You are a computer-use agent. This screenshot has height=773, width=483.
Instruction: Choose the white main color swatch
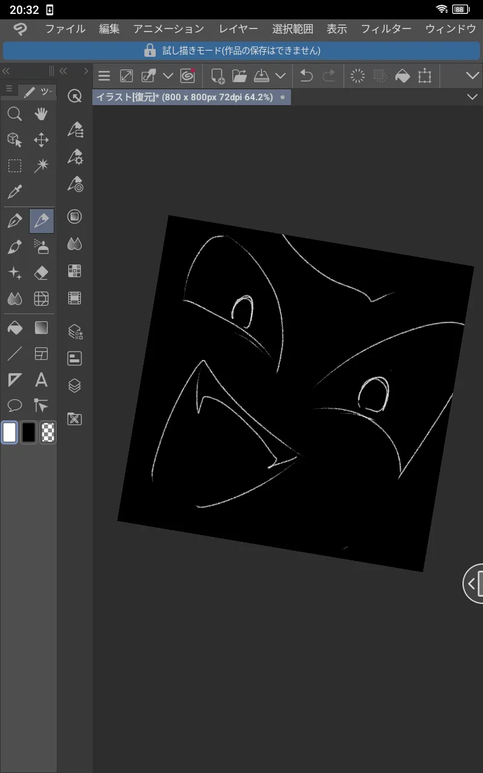(10, 432)
